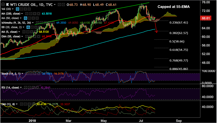The height and width of the screenshot is (123, 217).
Task: Click the Stoch (14, 3, 1) label
Action: [x=11, y=73]
